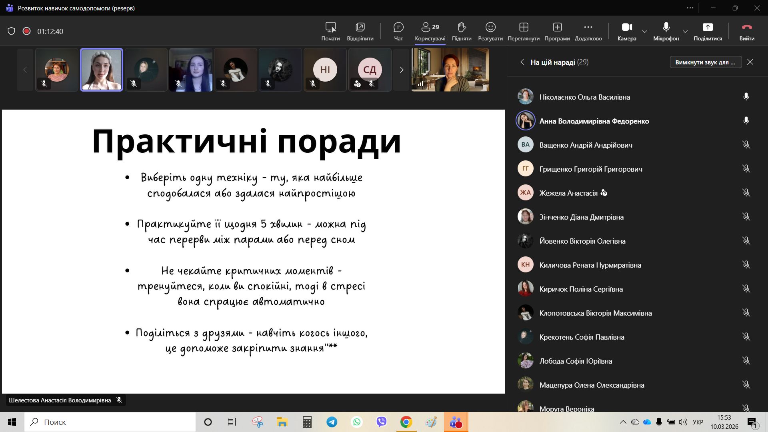Screen dimensions: 768x432
Task: Toggle microphone for Ніколаєнко Ольга Василівна
Action: [746, 97]
